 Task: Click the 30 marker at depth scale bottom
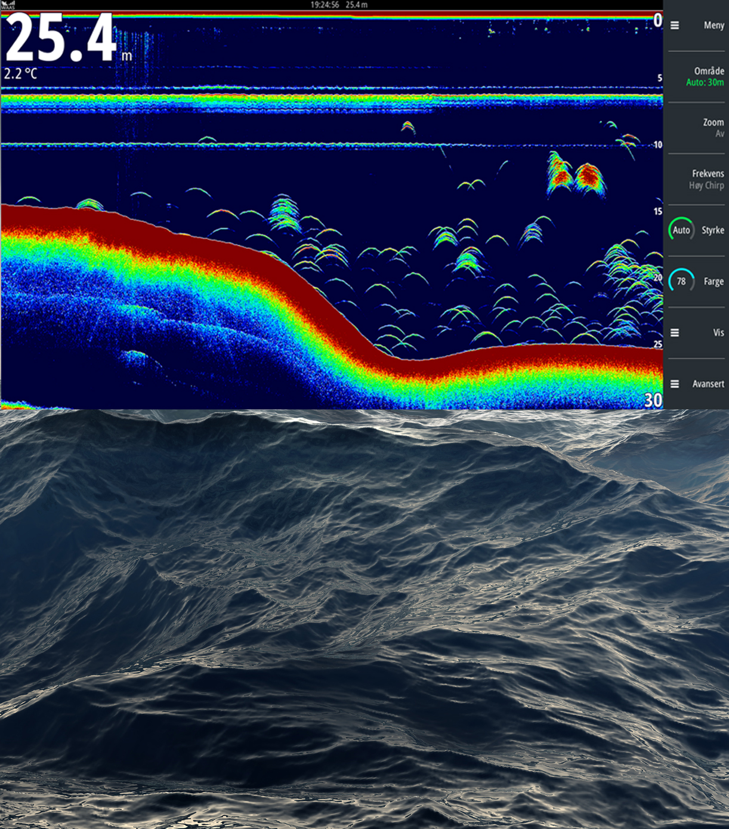click(653, 400)
